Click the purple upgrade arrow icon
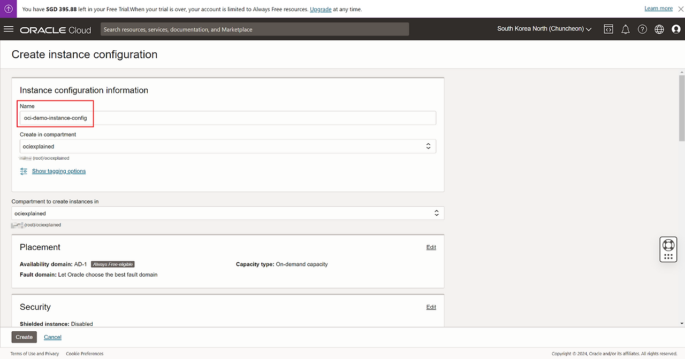 (x=9, y=9)
